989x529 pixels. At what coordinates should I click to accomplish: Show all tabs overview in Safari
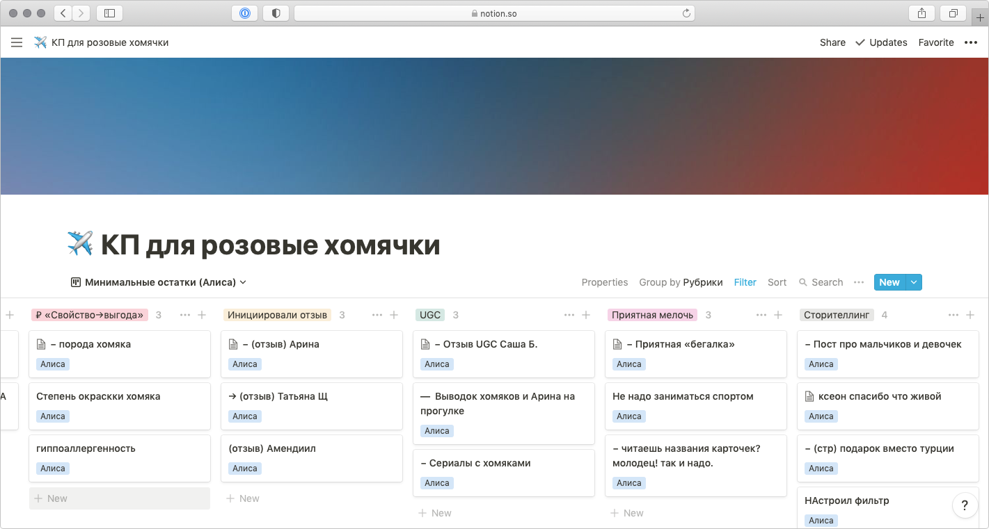click(953, 13)
